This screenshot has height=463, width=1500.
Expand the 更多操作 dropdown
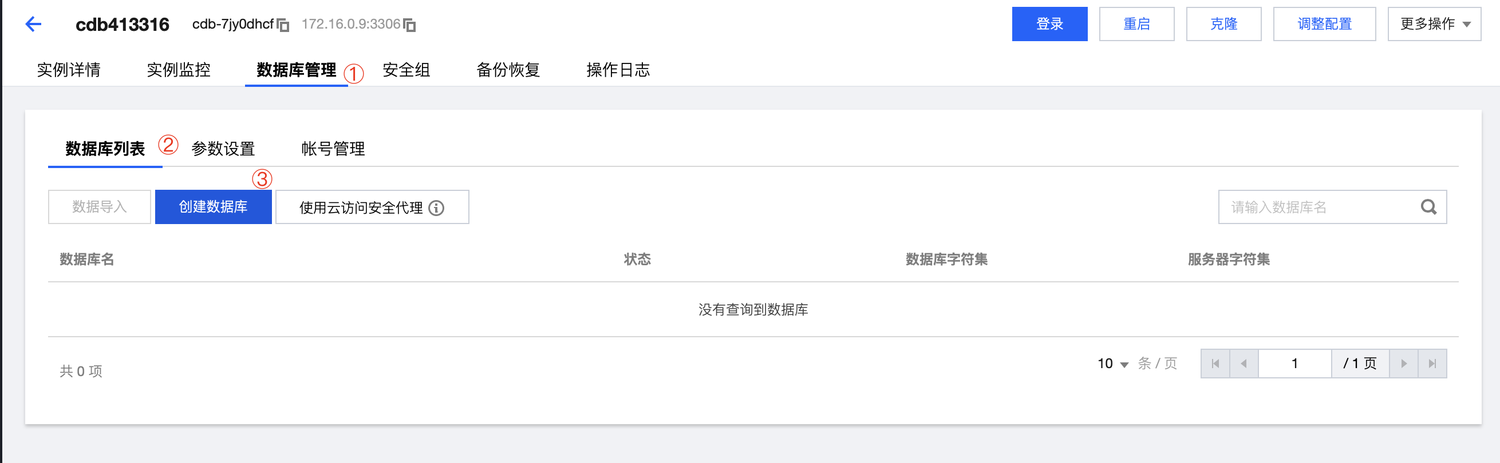[x=1434, y=24]
